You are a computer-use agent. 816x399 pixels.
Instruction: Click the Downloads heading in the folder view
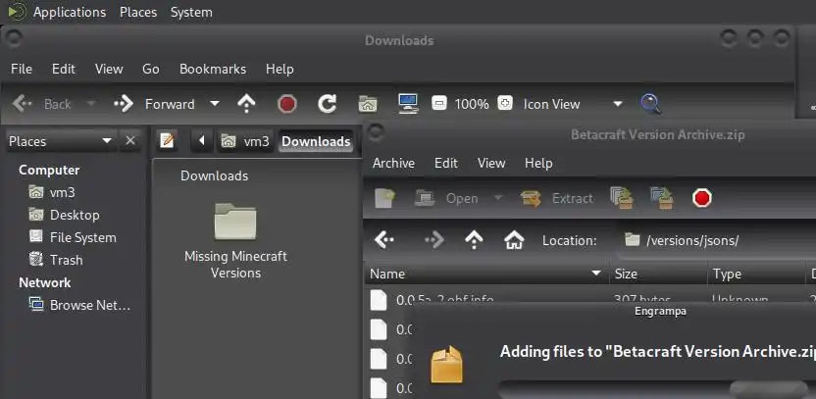(x=215, y=175)
